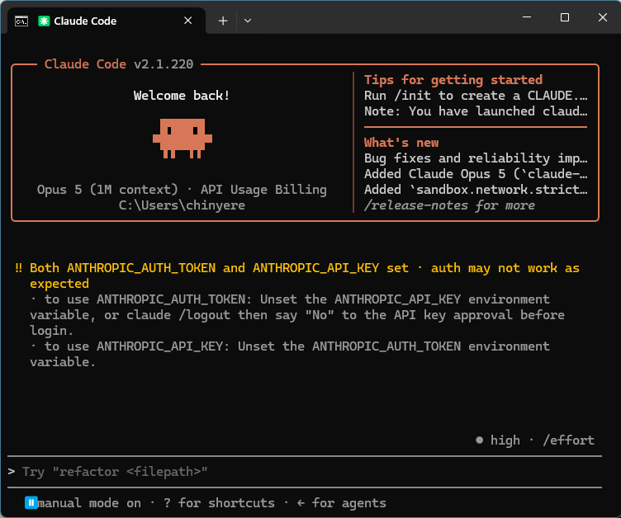Select the Claude Code tab
Screen dimensions: 621x518
click(x=107, y=21)
